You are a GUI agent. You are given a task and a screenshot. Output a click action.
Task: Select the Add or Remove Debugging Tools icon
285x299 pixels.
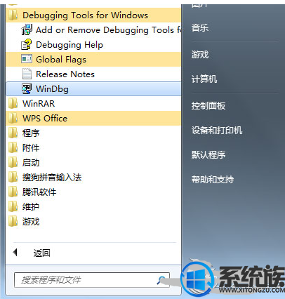pyautogui.click(x=27, y=29)
